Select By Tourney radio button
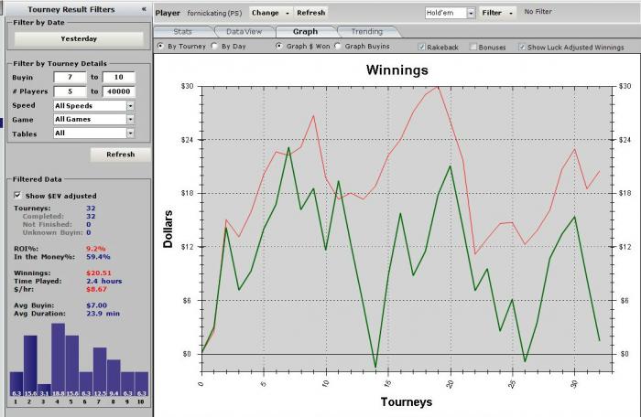Viewport: 641px width, 417px height. 160,46
